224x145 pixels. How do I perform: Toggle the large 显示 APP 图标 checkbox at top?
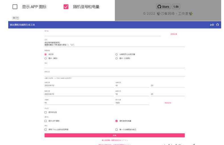pyautogui.click(x=15, y=7)
